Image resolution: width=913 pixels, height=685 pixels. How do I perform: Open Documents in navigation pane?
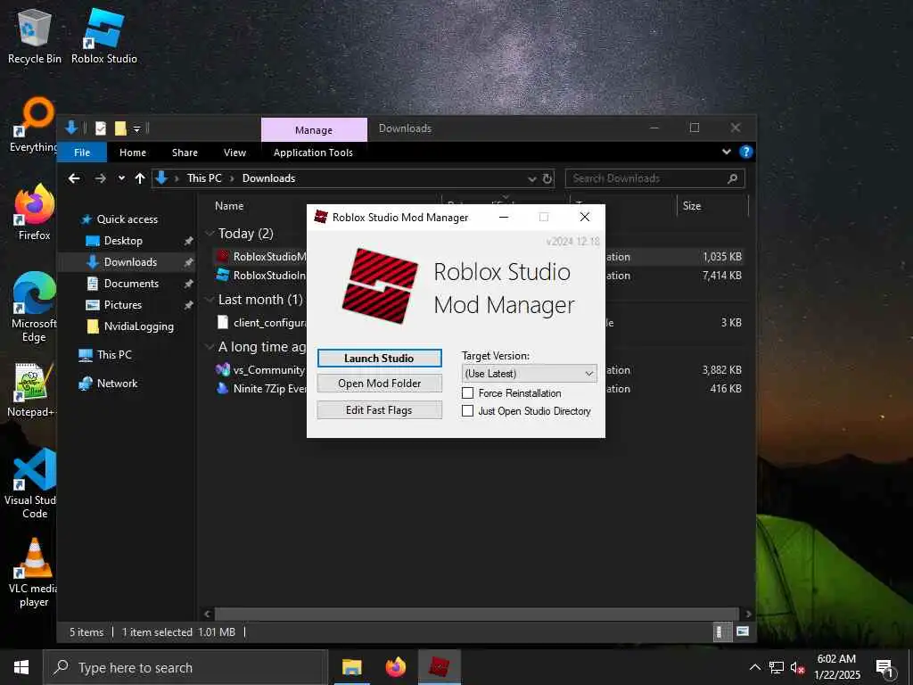pyautogui.click(x=131, y=284)
